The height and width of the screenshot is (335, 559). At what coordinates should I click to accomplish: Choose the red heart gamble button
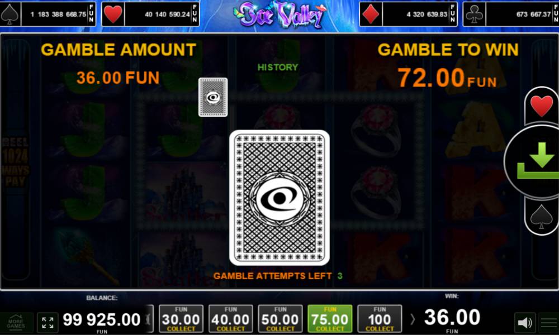542,106
